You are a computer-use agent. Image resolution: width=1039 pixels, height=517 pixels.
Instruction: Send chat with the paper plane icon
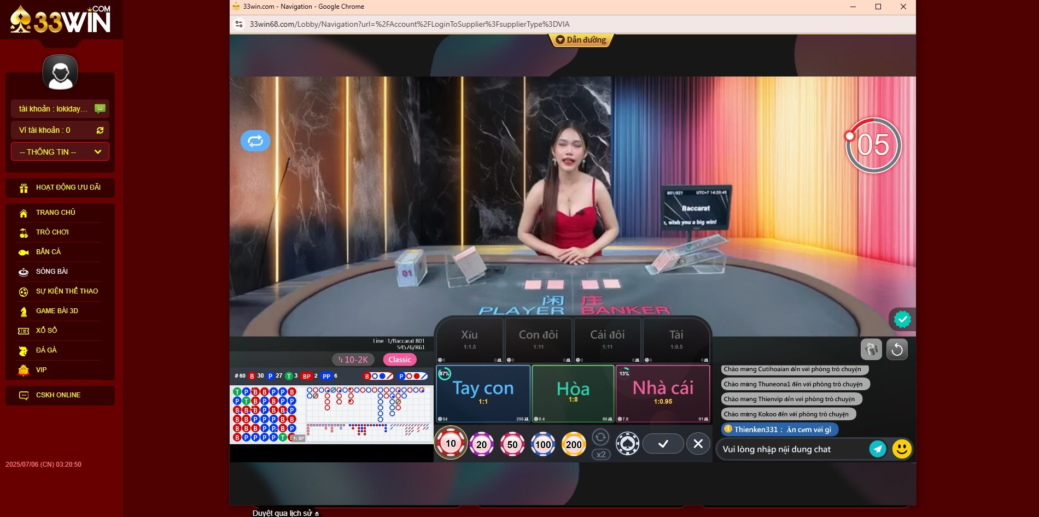click(x=878, y=449)
